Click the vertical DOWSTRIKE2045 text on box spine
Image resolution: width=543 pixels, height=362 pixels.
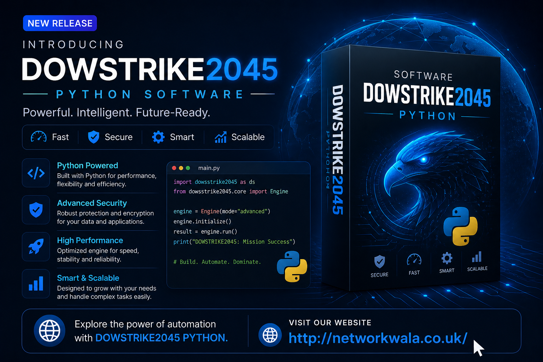coord(338,150)
